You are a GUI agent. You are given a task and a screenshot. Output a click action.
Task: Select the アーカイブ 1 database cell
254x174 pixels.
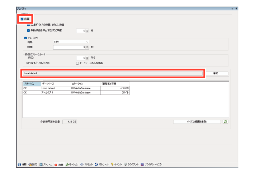tap(56, 93)
